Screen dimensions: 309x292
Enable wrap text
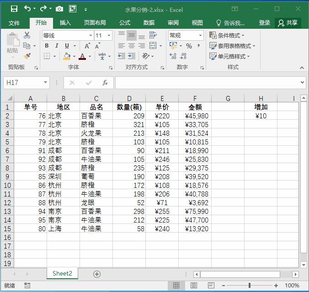tap(153, 35)
